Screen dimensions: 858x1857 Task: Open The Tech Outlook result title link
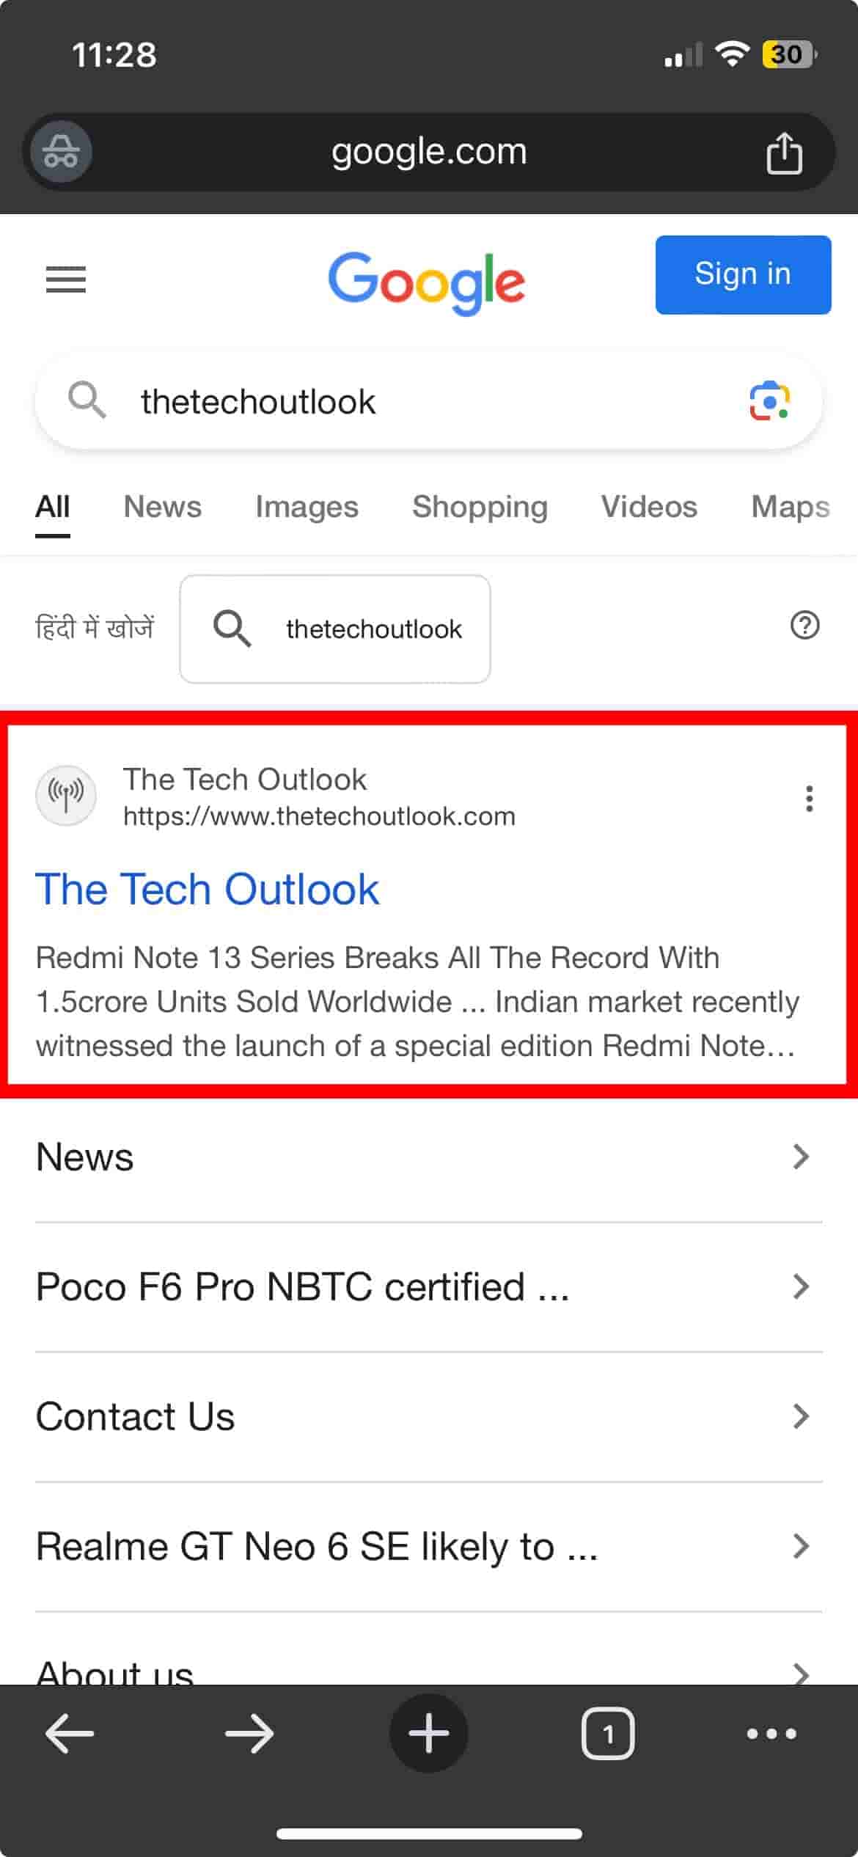coord(208,890)
